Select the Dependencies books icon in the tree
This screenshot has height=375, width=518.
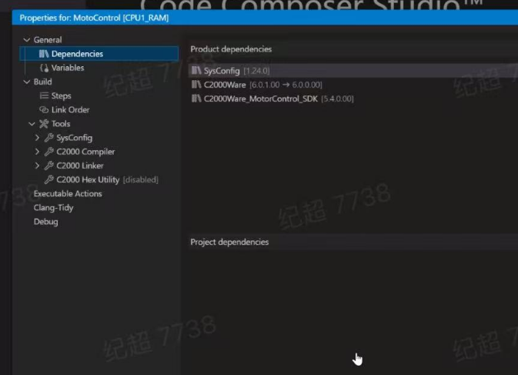[x=44, y=54]
